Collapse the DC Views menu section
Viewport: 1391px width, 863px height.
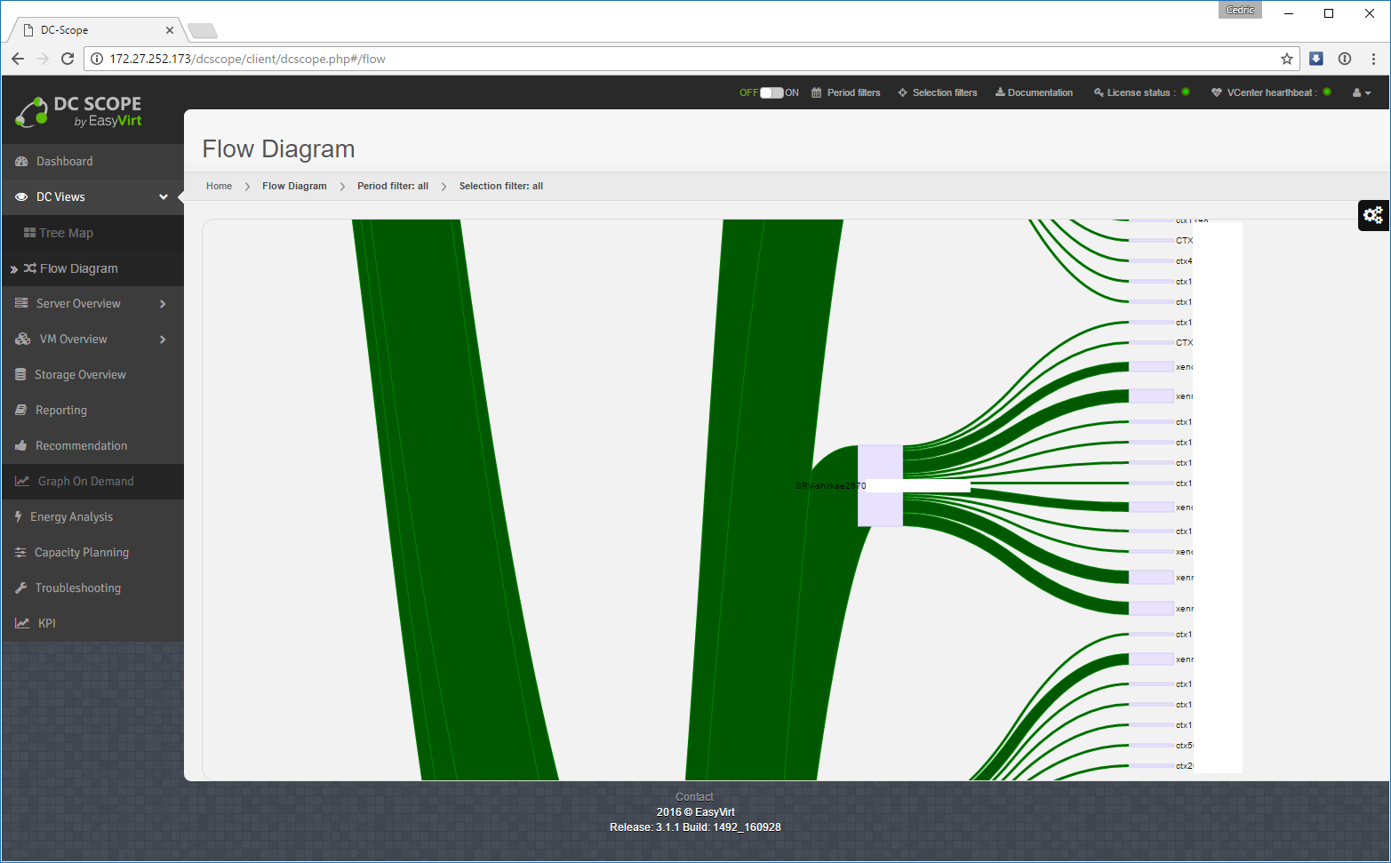tap(164, 197)
